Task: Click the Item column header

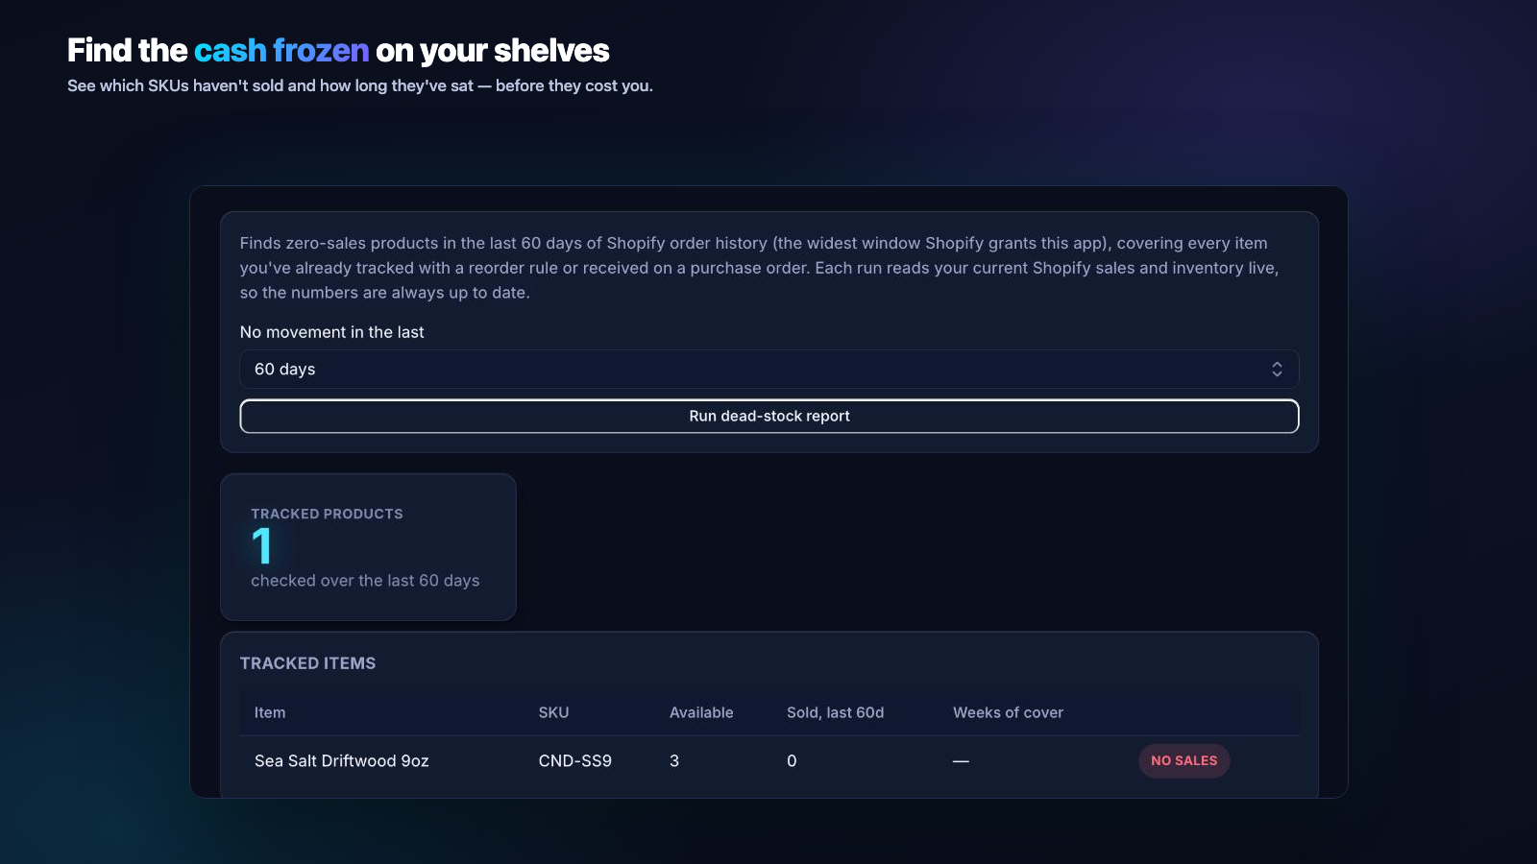Action: 270,713
